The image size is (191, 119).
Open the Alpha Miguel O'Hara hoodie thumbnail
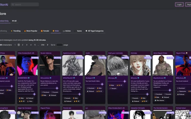pyautogui.click(x=163, y=65)
